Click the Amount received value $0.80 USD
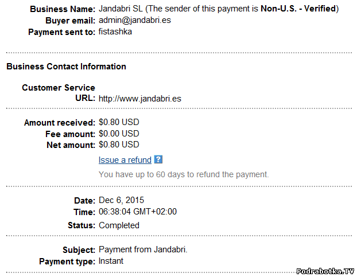 (x=119, y=122)
